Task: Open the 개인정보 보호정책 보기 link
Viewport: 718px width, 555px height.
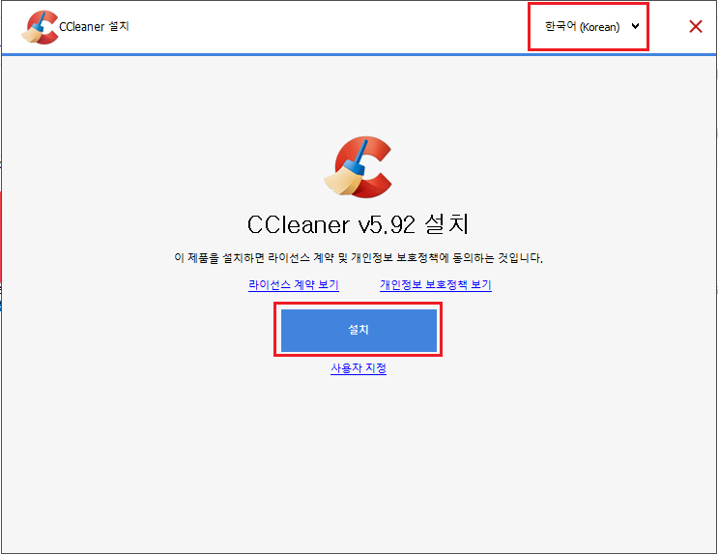Action: pos(436,284)
